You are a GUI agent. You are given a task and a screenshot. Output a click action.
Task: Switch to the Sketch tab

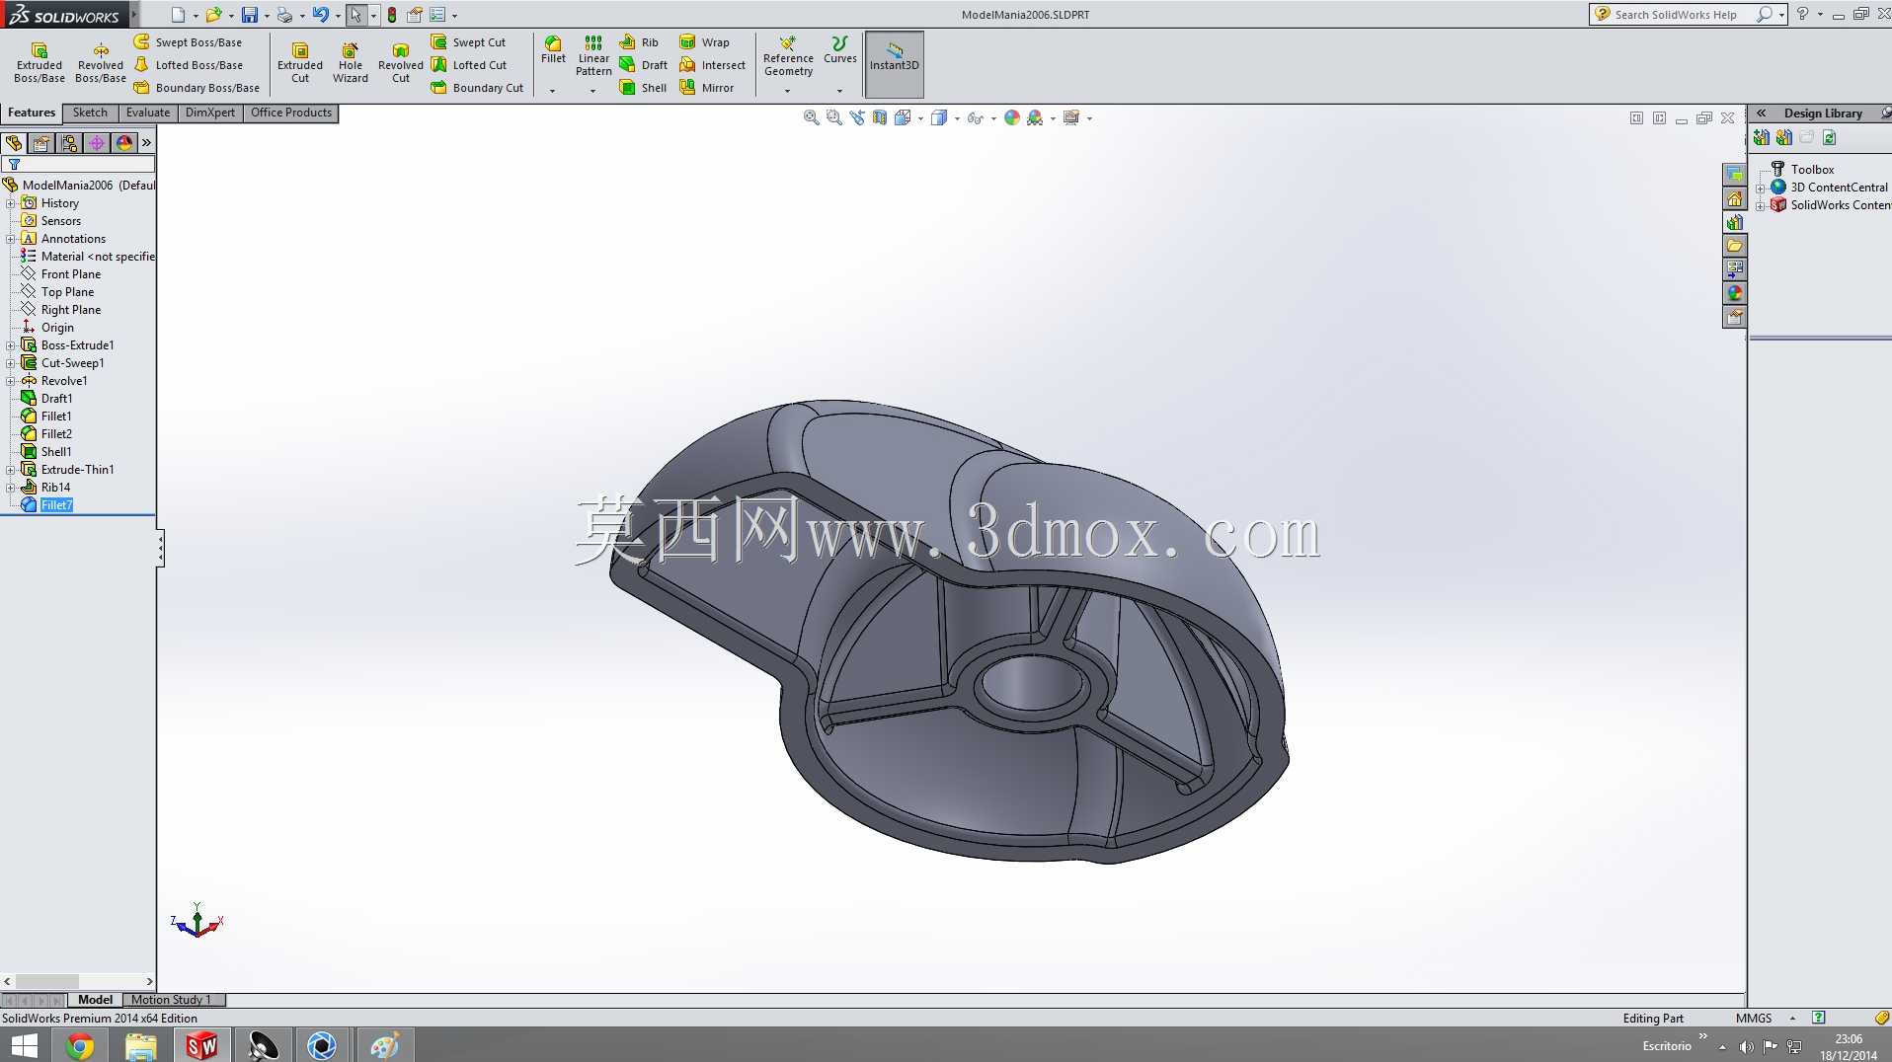(90, 113)
